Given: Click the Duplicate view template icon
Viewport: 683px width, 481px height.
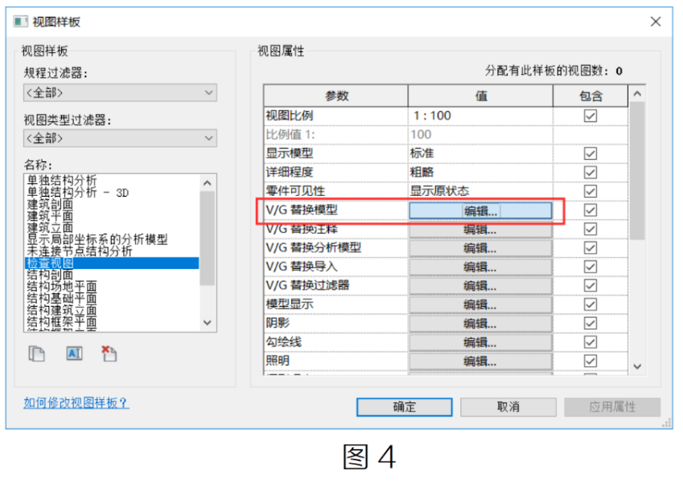Looking at the screenshot, I should tap(36, 353).
